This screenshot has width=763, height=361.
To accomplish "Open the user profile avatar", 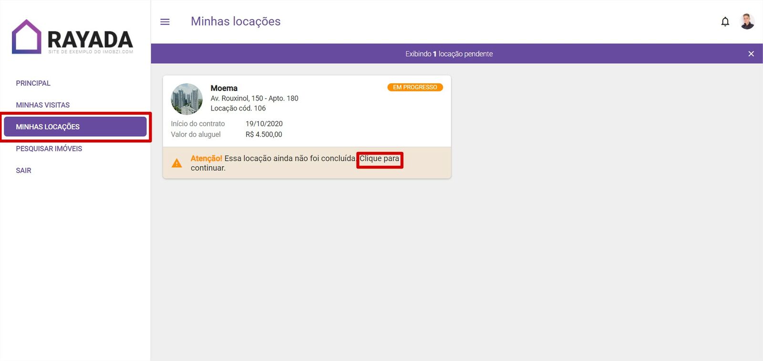I will click(747, 21).
